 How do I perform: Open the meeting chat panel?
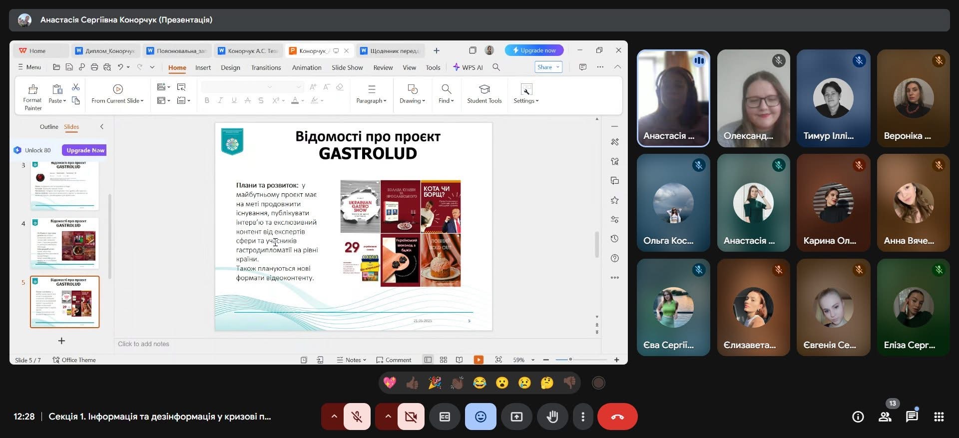[x=912, y=417]
